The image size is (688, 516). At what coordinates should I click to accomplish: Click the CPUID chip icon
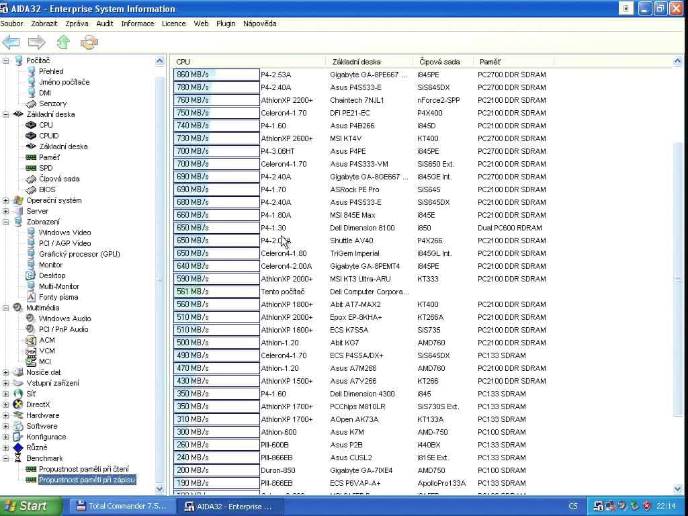click(31, 136)
